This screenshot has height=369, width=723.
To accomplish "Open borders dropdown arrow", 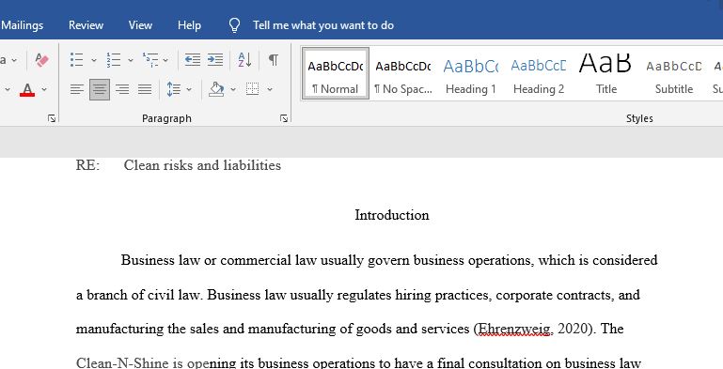I will click(270, 90).
